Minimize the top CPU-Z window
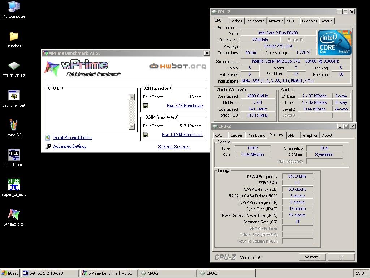Viewport: 370px width, 278px height. point(339,12)
